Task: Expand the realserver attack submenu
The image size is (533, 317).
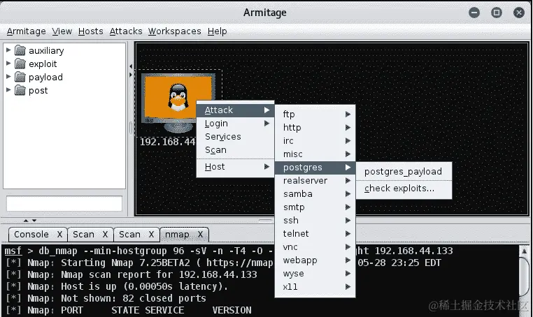Action: (315, 181)
